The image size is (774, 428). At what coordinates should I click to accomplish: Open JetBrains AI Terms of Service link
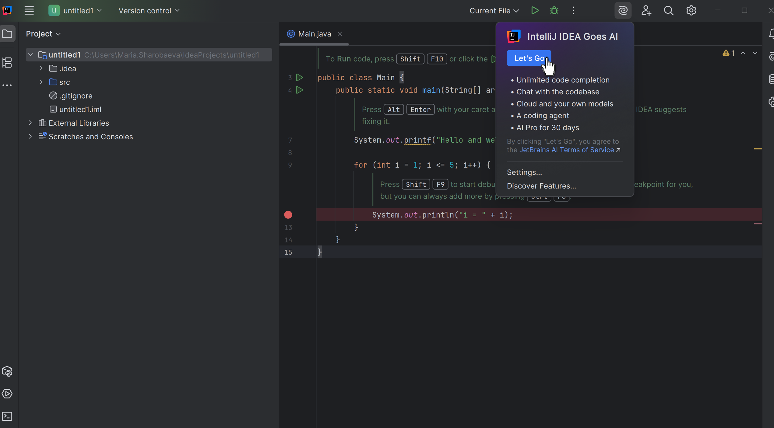570,150
